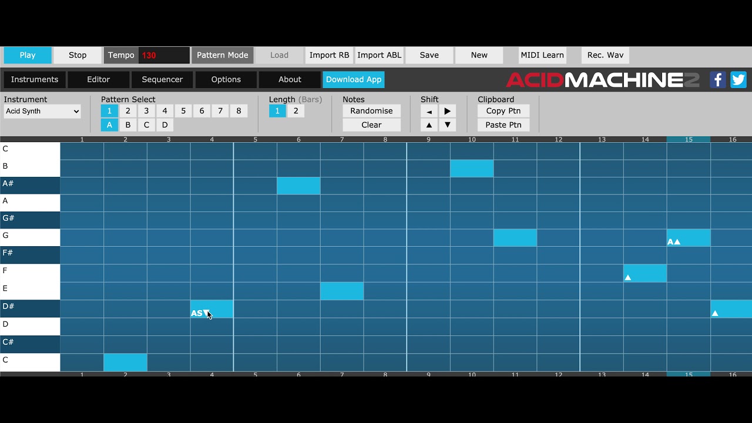The width and height of the screenshot is (752, 423).
Task: Toggle Pattern Mode
Action: click(x=222, y=55)
